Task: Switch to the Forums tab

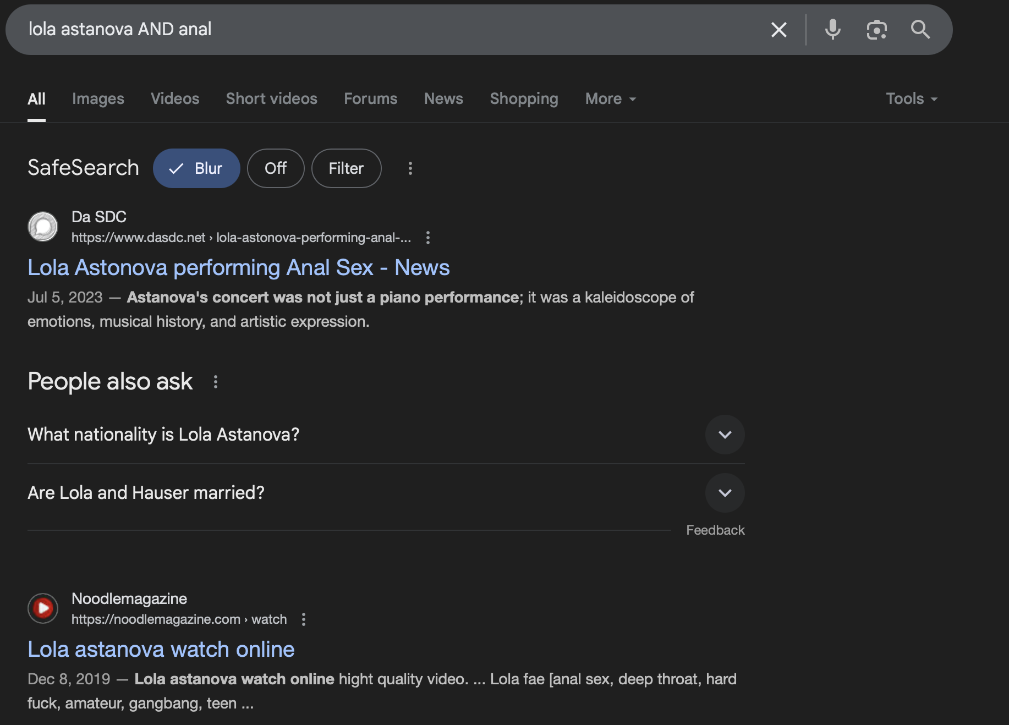Action: (370, 99)
